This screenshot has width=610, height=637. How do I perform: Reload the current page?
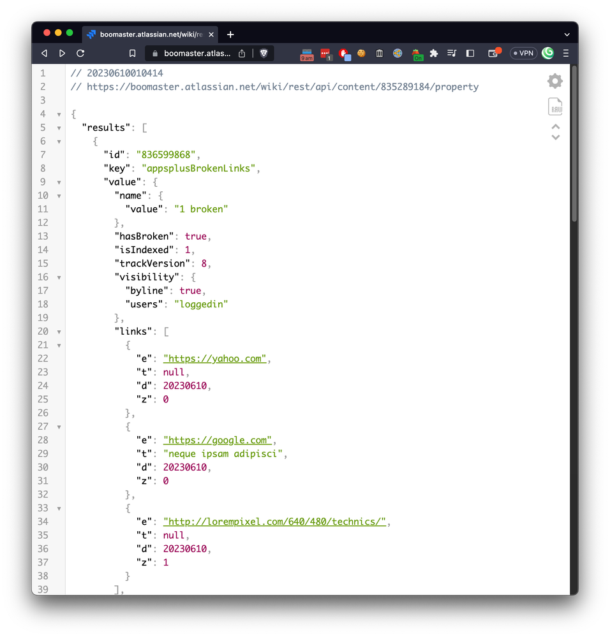pyautogui.click(x=80, y=54)
